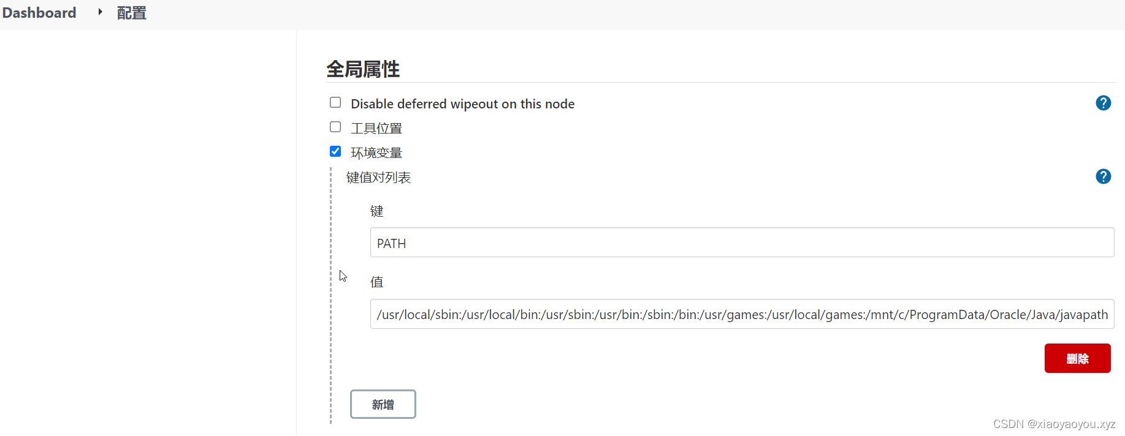Viewport: 1125px width, 436px height.
Task: Click the 键 field label
Action: pos(376,211)
